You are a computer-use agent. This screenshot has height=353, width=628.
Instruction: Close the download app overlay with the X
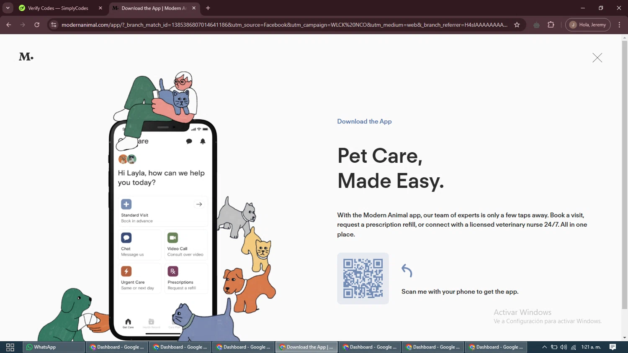pyautogui.click(x=597, y=58)
